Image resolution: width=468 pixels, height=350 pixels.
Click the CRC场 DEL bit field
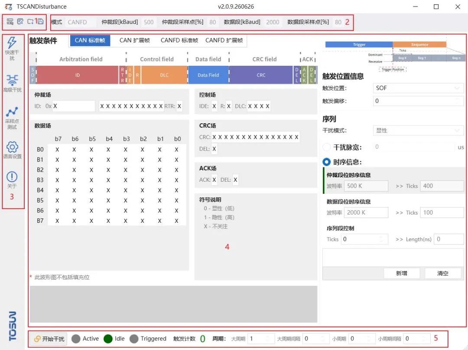point(214,149)
